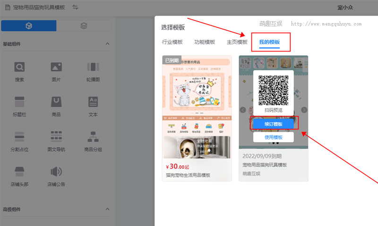The width and height of the screenshot is (378, 226).
Task: Click 宠物用品猫狗玩具模板 name under template card
Action: tap(265, 165)
